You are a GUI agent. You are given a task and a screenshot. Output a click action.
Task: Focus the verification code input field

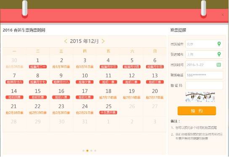pyautogui.click(x=204, y=86)
